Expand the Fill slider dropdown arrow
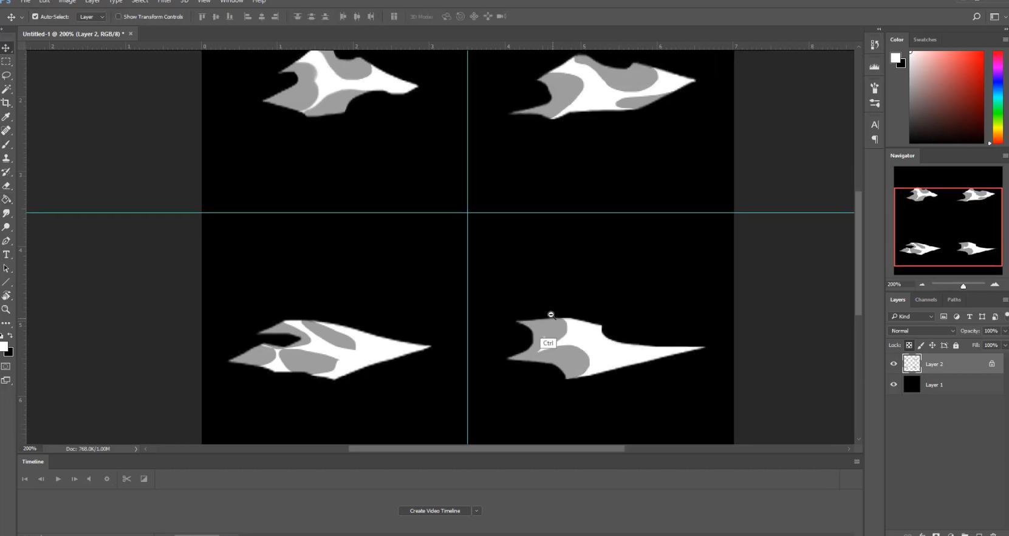This screenshot has height=536, width=1009. [x=1005, y=345]
